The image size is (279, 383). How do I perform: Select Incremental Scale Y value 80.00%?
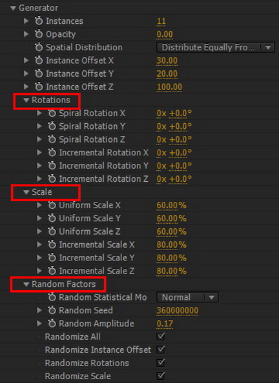click(171, 258)
